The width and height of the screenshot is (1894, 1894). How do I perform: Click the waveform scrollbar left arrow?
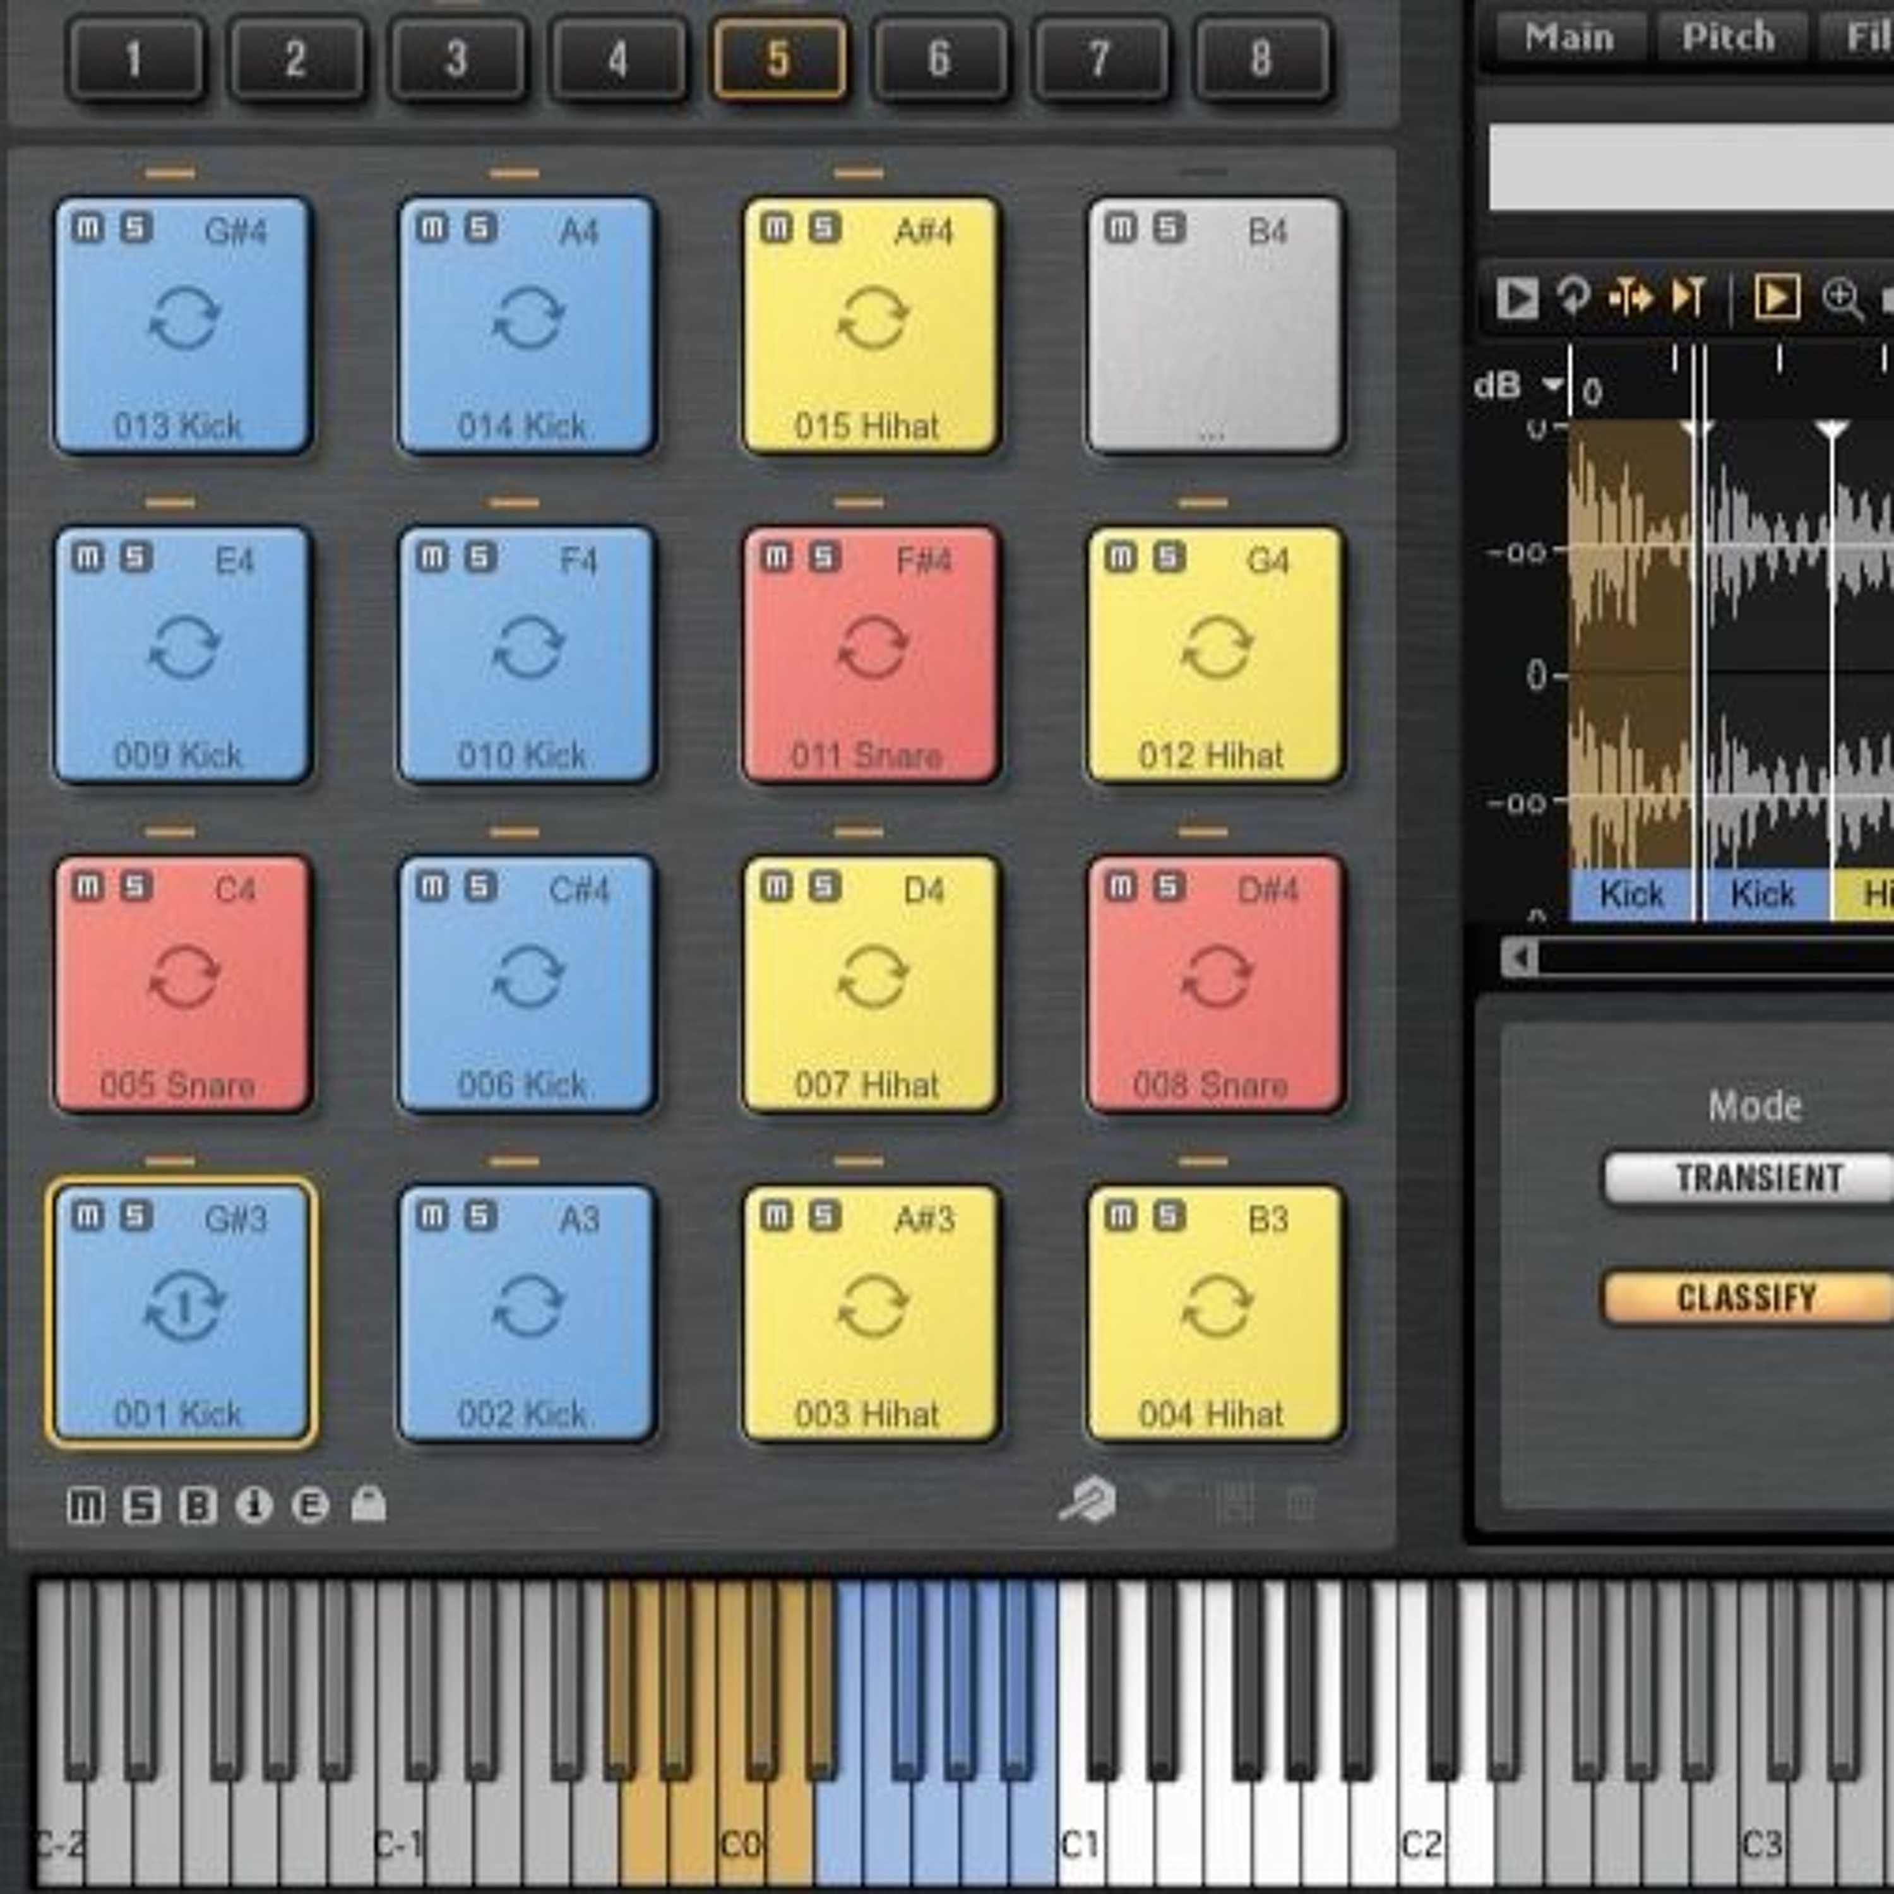click(1520, 957)
